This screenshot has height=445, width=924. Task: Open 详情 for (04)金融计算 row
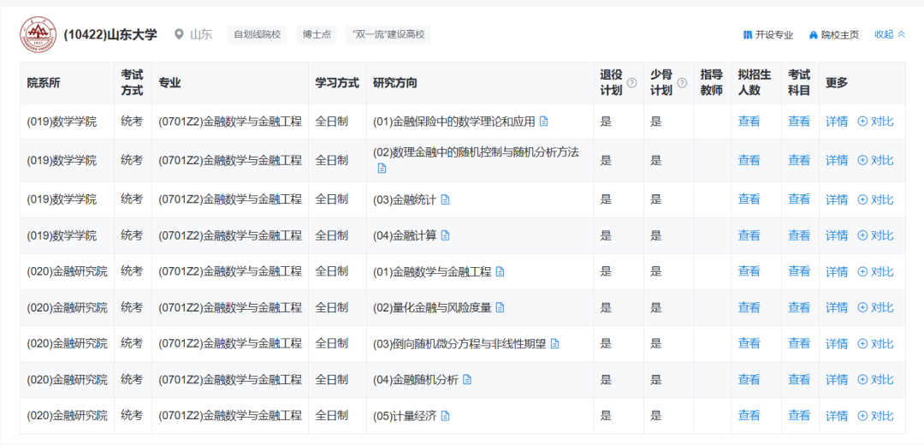[837, 235]
